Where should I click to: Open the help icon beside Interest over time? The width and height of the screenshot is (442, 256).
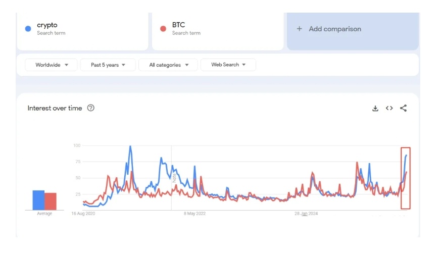click(91, 108)
